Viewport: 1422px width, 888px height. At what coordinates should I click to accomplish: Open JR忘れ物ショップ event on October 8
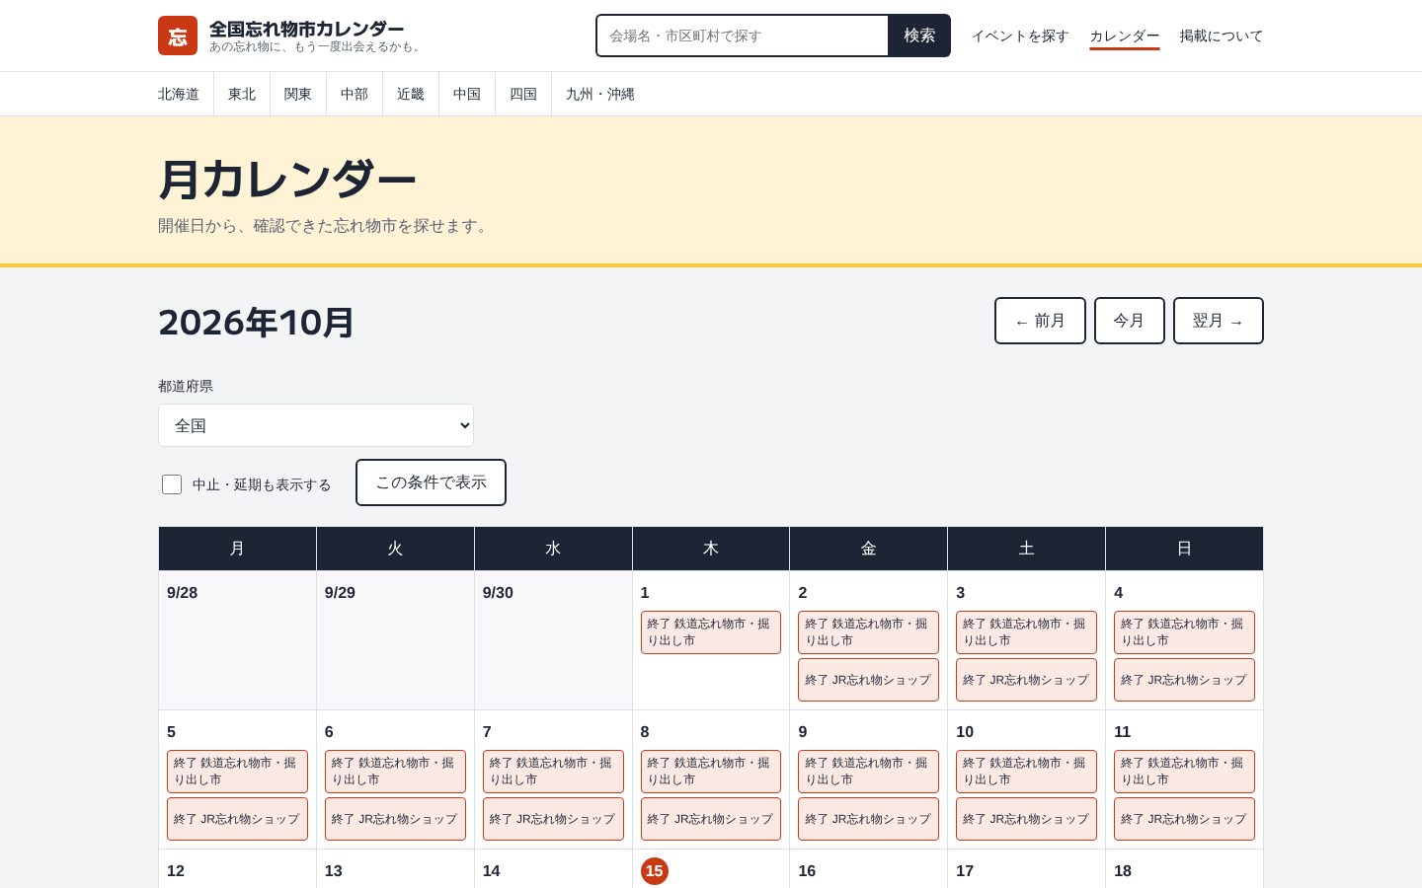pos(711,819)
